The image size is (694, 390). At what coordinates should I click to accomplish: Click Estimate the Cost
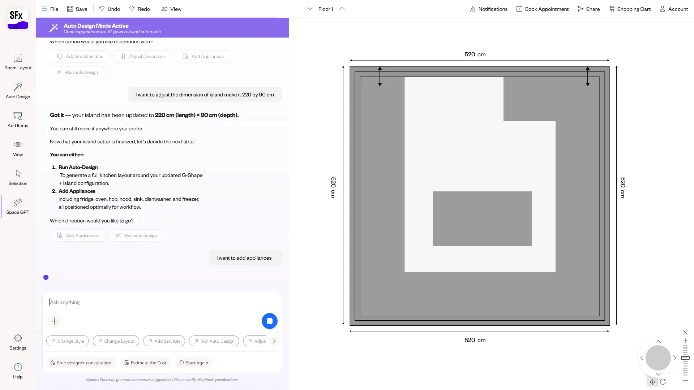145,363
